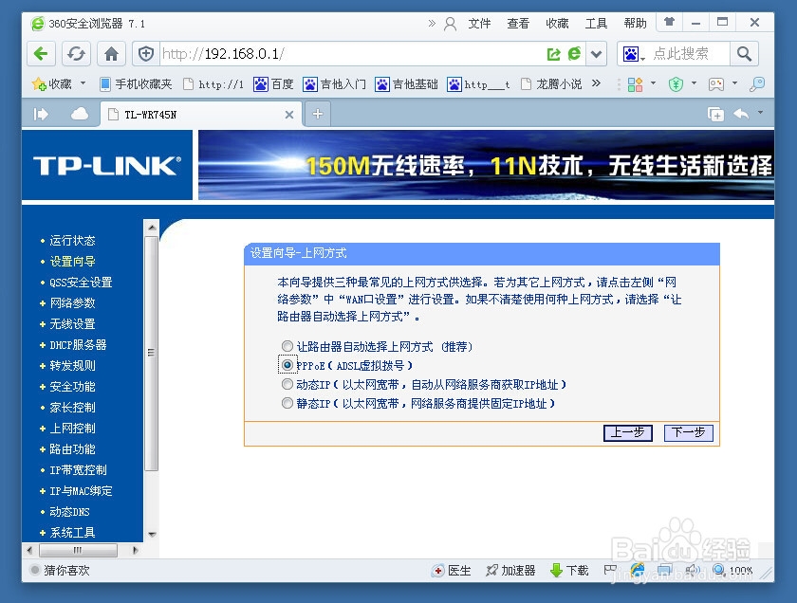
Task: Click the restore closed tab arrow icon
Action: pyautogui.click(x=741, y=115)
